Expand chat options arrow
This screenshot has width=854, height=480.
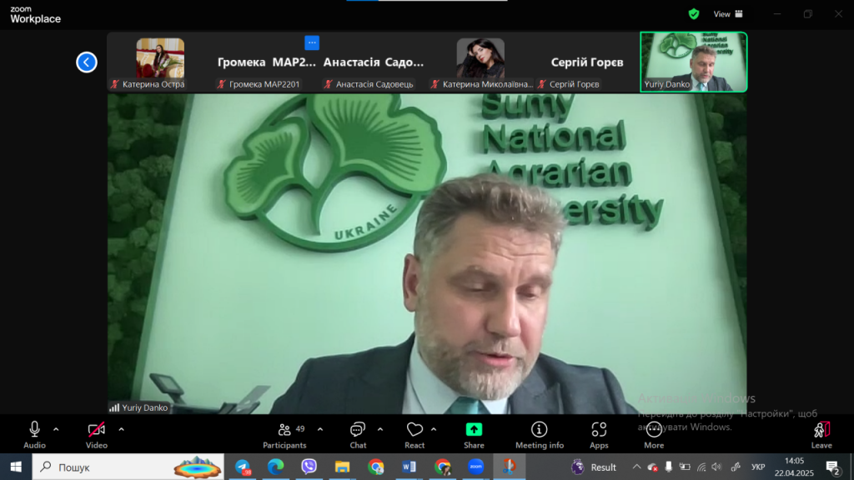[x=380, y=429]
